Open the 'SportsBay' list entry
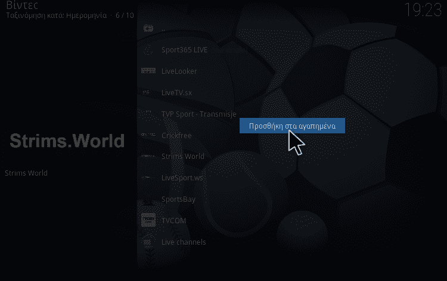Screen dimensions: 447x281 coord(178,199)
